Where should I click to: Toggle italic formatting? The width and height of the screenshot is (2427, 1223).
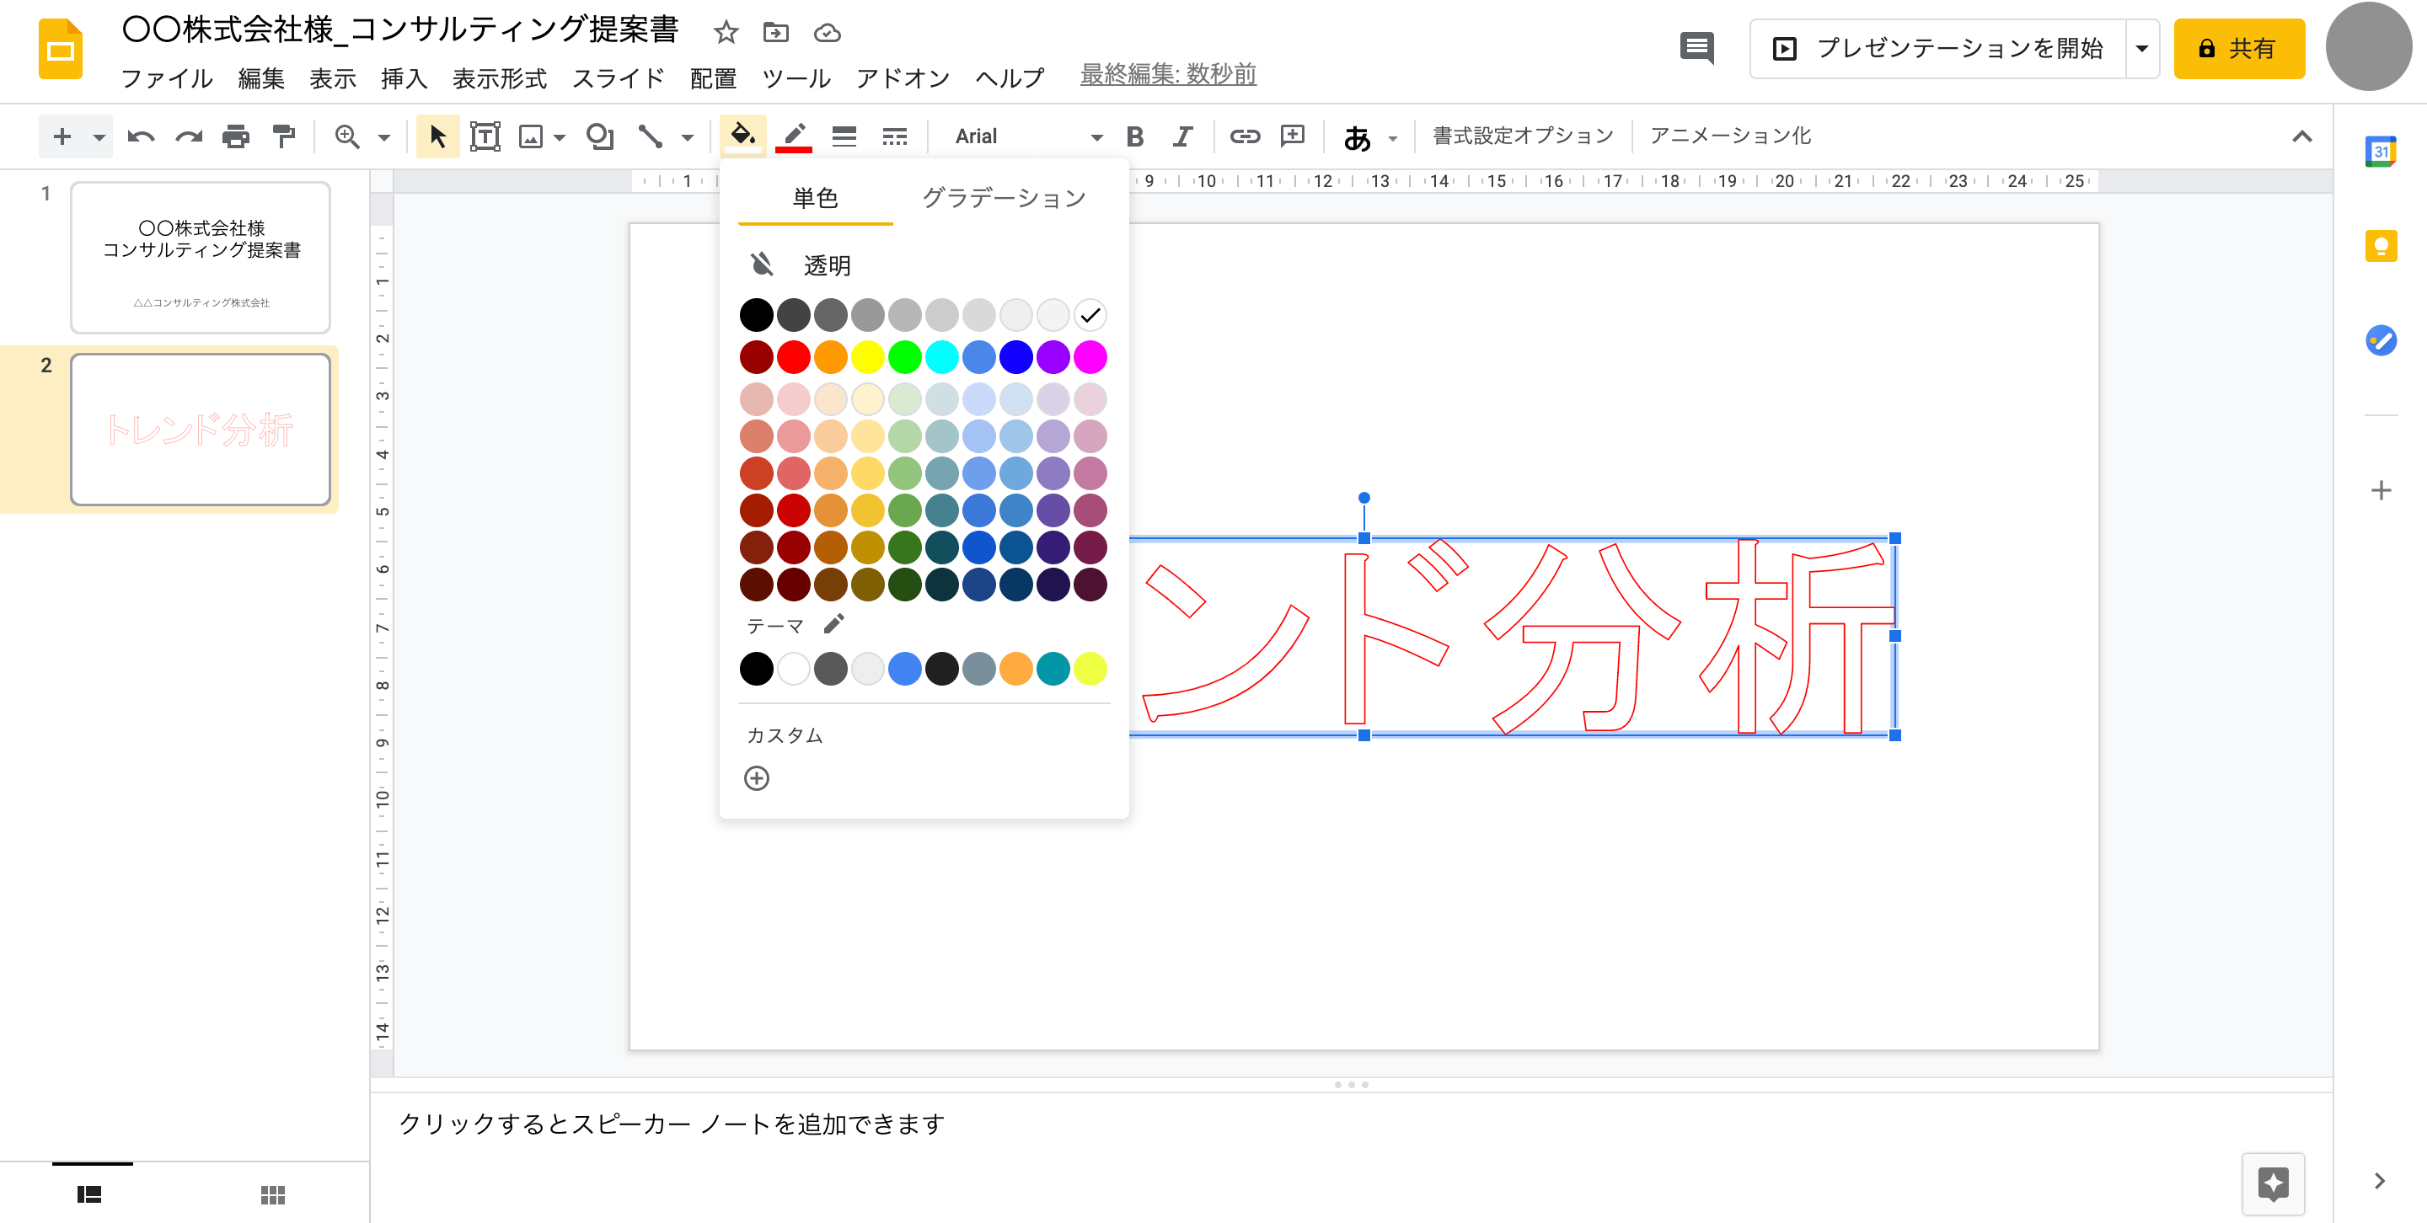pos(1181,136)
